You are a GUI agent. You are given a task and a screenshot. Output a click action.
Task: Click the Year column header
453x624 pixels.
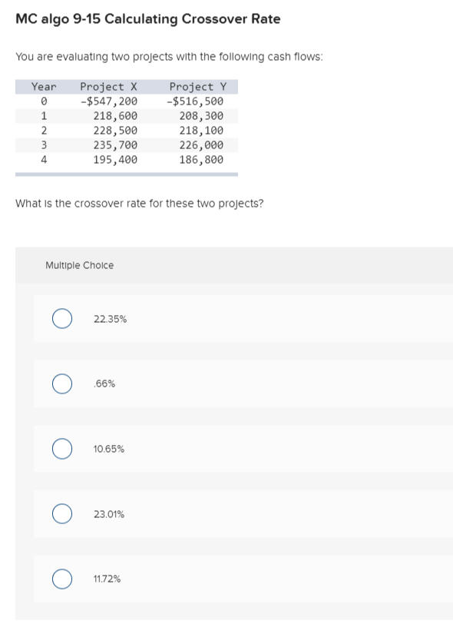point(43,87)
